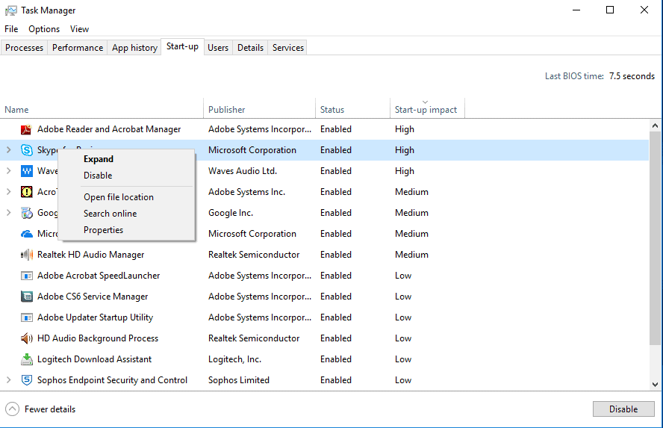This screenshot has height=428, width=663.
Task: Open the View menu
Action: (x=79, y=29)
